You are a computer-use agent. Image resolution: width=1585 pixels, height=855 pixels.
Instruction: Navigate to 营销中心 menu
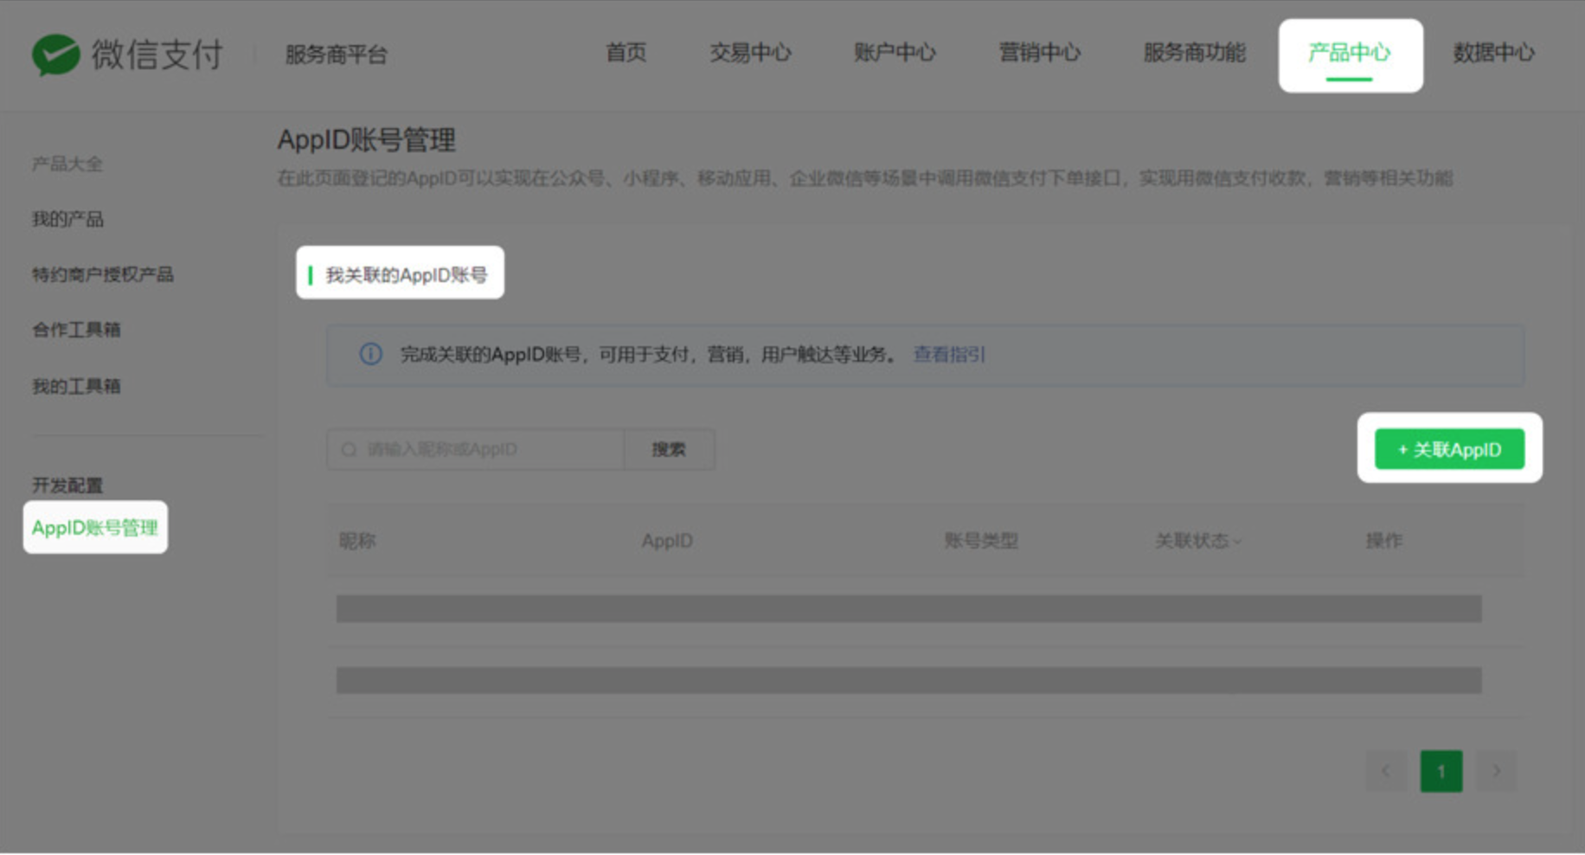click(1039, 54)
